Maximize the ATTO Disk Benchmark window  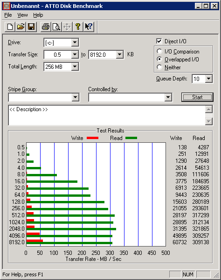(206, 6)
